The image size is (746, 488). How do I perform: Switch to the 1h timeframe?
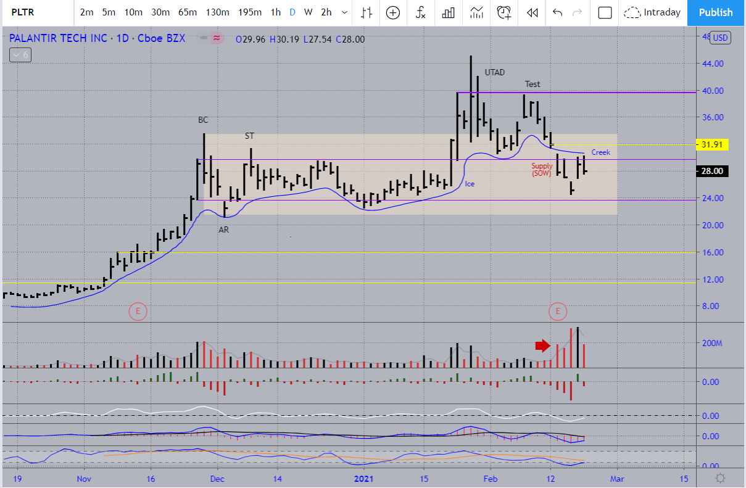276,12
